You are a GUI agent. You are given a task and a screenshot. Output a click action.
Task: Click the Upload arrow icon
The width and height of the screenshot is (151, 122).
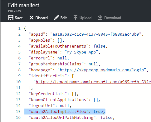click(x=75, y=18)
